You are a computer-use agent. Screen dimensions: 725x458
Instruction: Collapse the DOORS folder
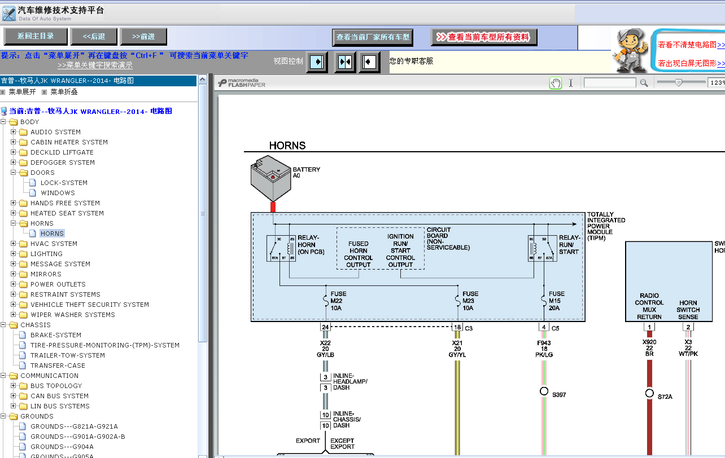pos(14,173)
